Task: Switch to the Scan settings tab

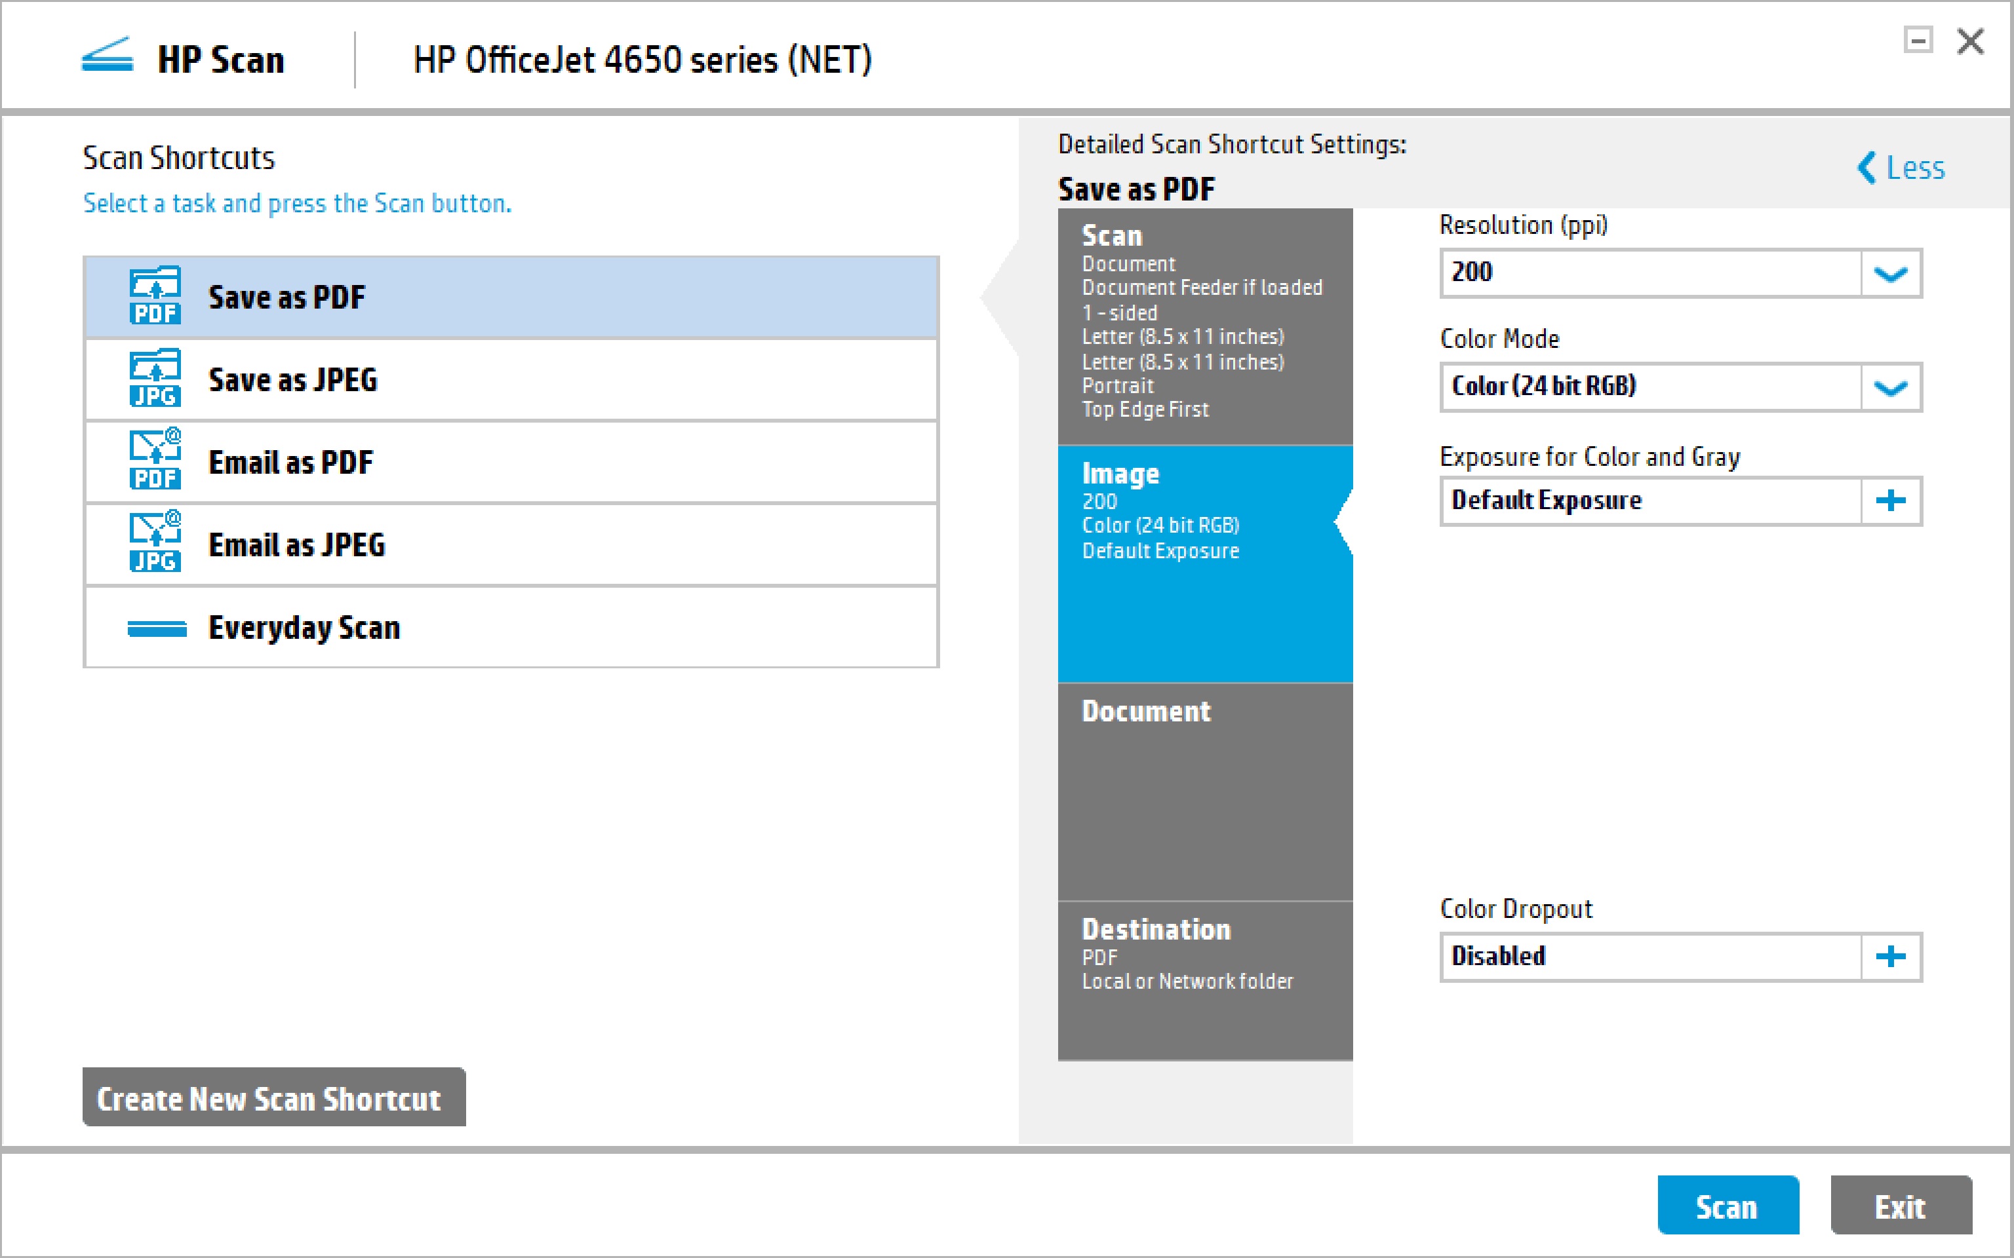Action: click(x=1204, y=326)
